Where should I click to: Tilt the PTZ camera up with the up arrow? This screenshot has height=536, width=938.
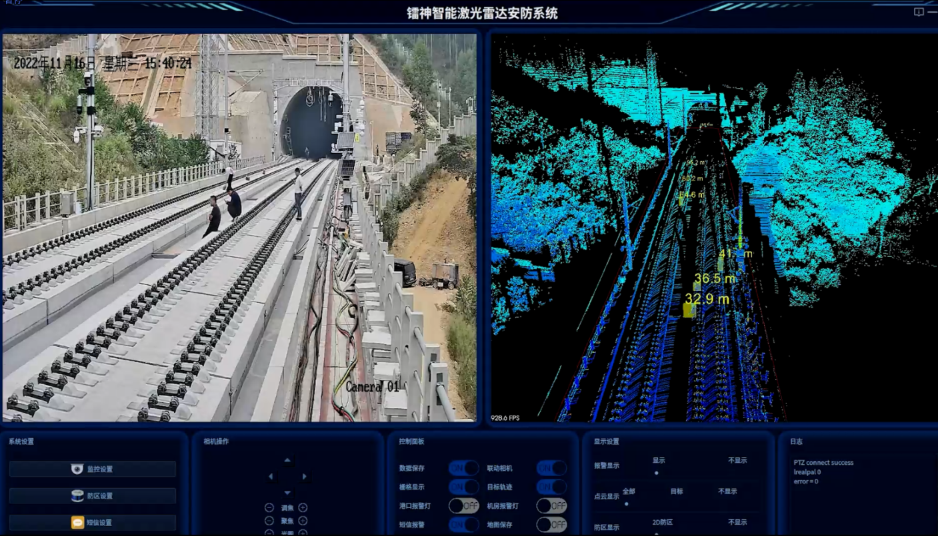(287, 460)
